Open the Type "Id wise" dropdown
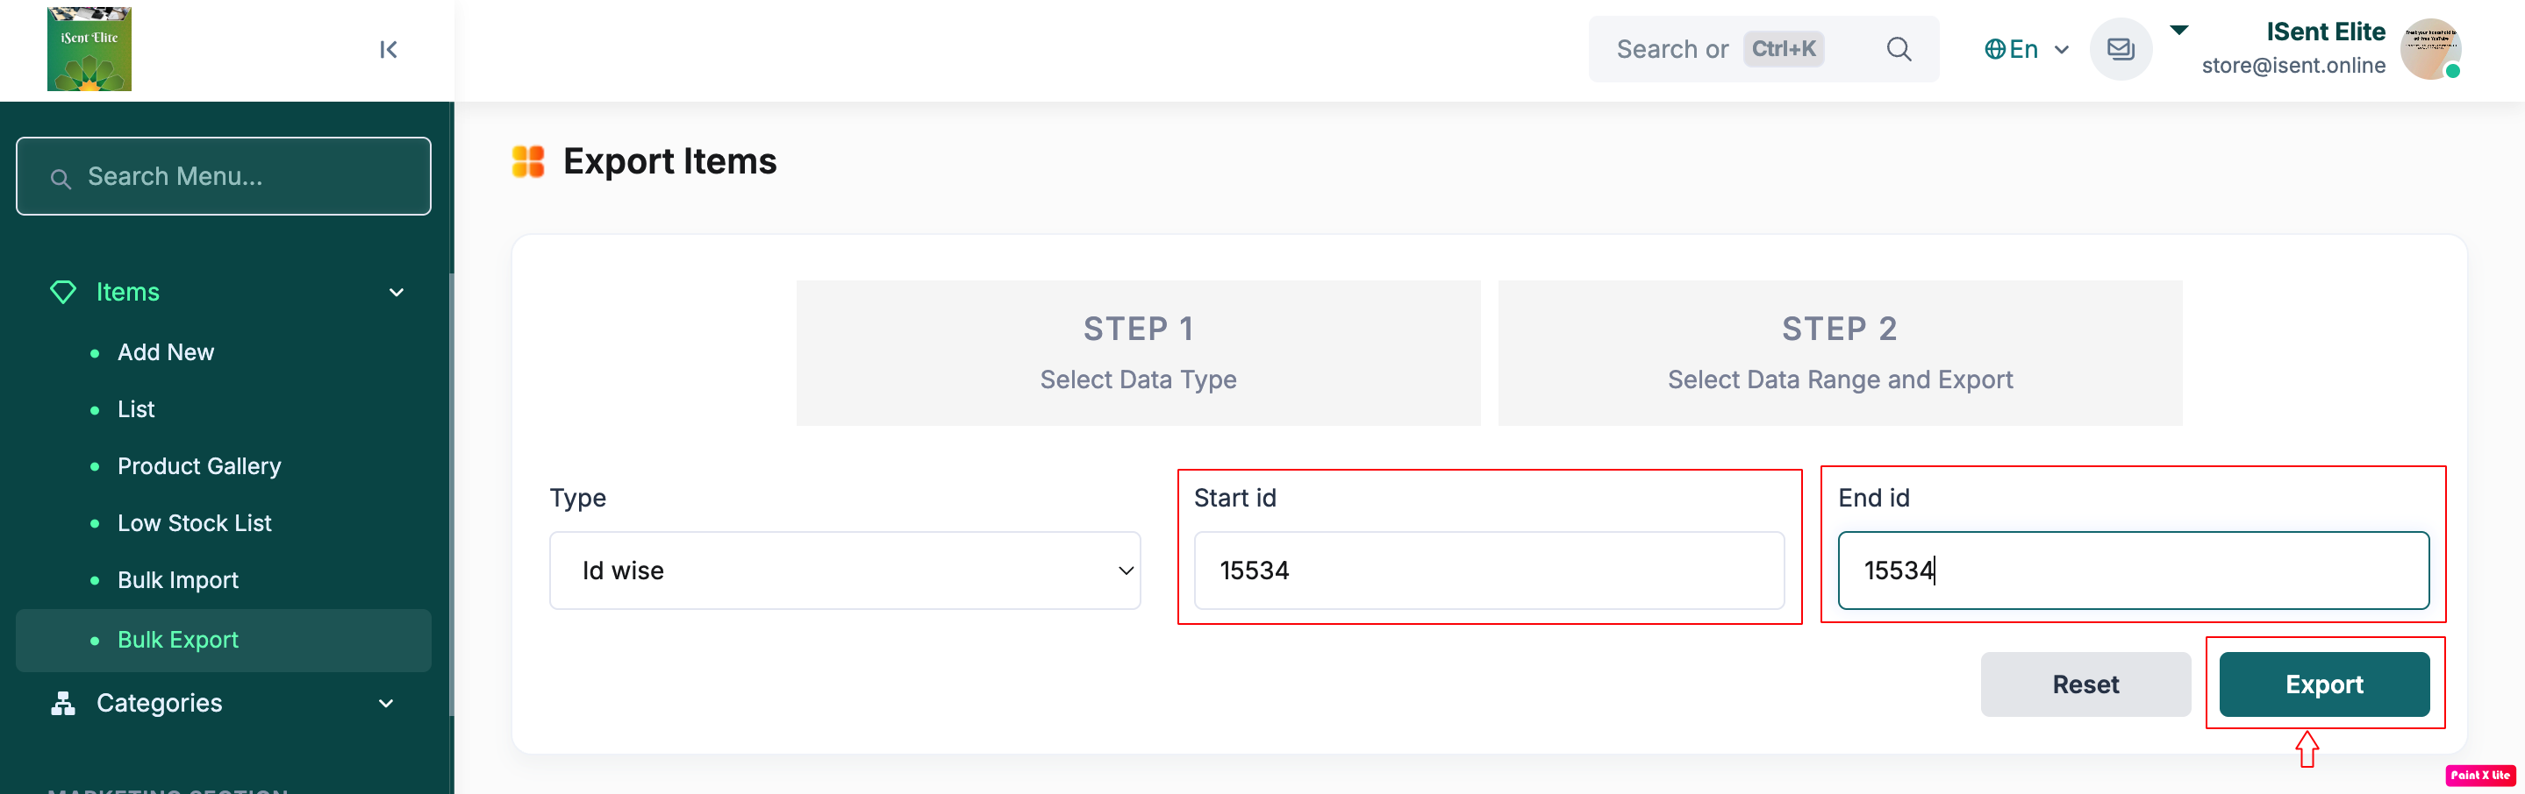Image resolution: width=2525 pixels, height=794 pixels. pos(844,571)
